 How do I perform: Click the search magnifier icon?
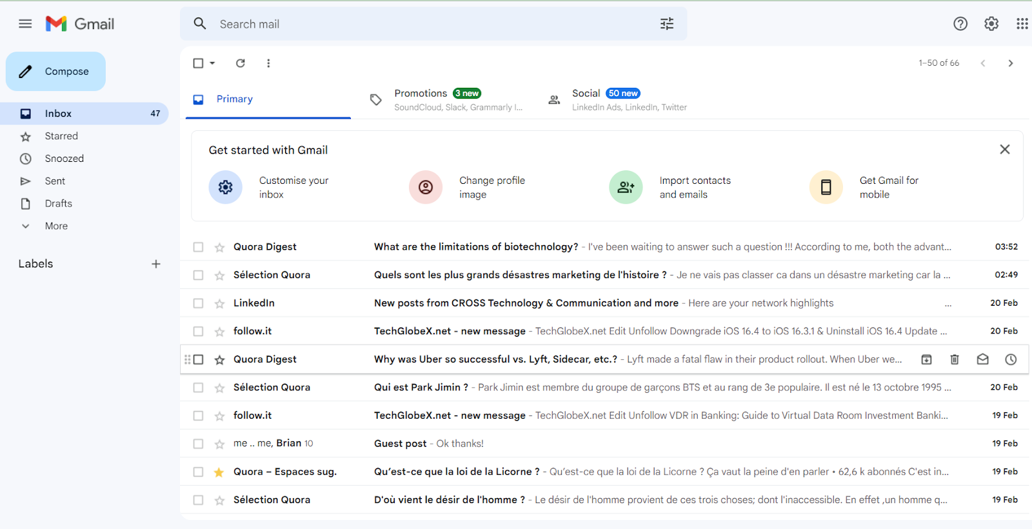coord(200,24)
